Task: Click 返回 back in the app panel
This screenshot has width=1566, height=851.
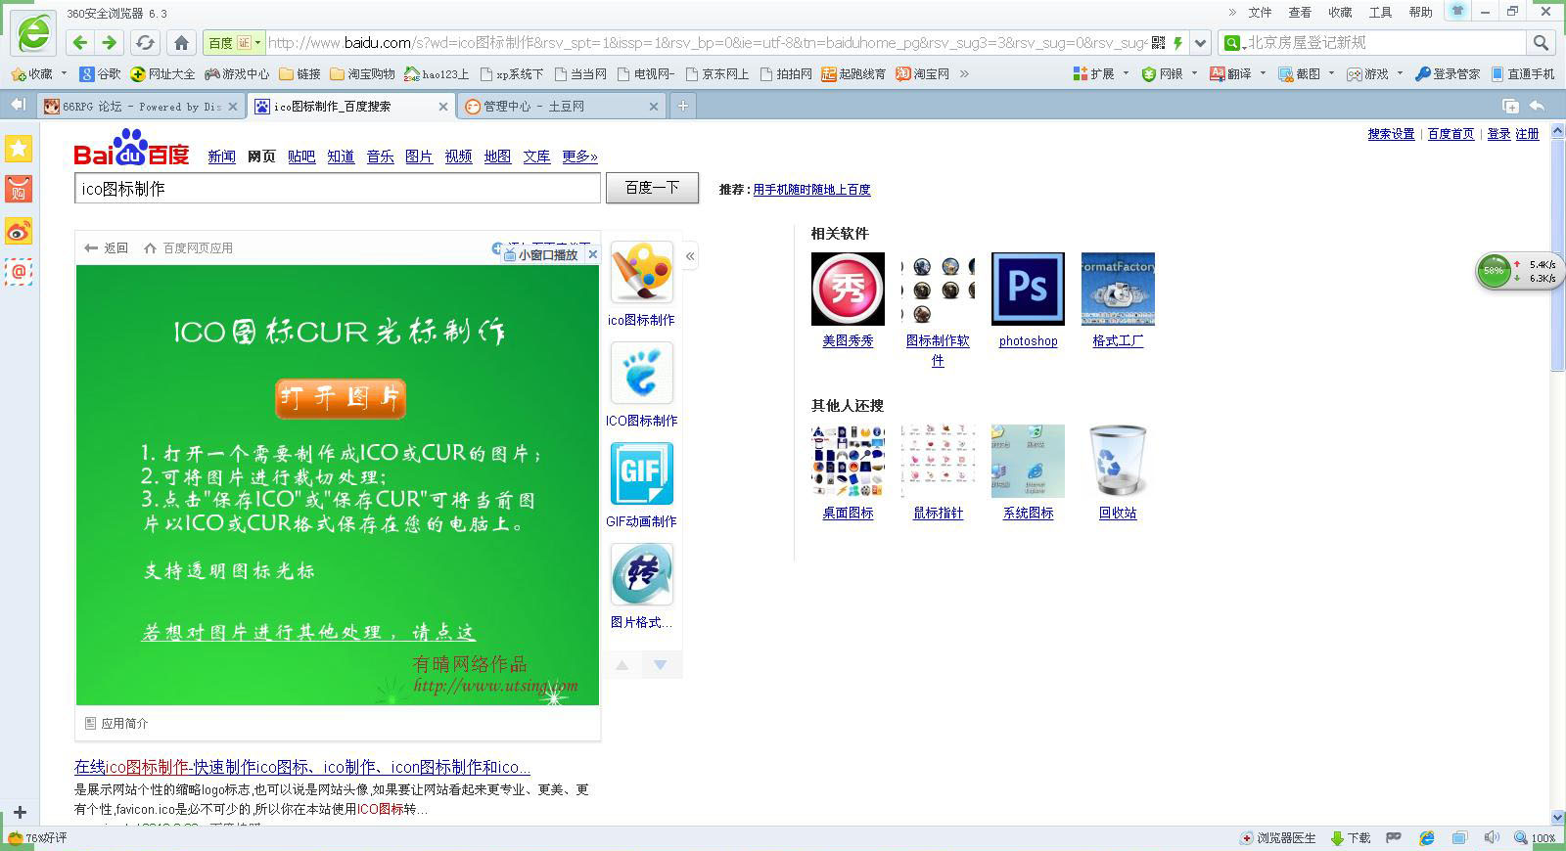Action: click(107, 248)
